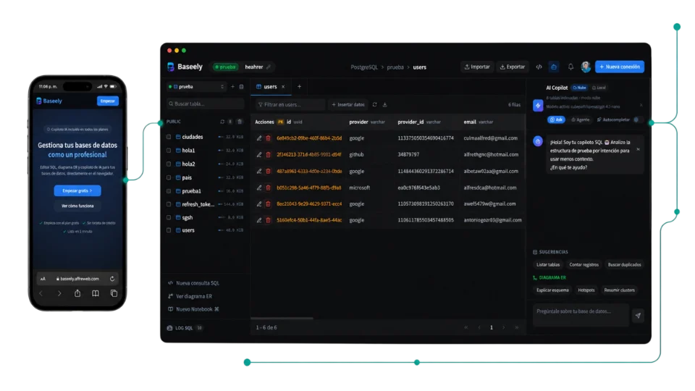Open the prueba database selector dropdown
Image resolution: width=695 pixels, height=391 pixels.
click(196, 87)
